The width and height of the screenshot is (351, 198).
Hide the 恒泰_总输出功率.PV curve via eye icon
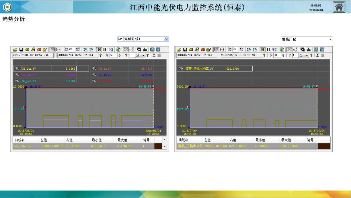pyautogui.click(x=181, y=69)
